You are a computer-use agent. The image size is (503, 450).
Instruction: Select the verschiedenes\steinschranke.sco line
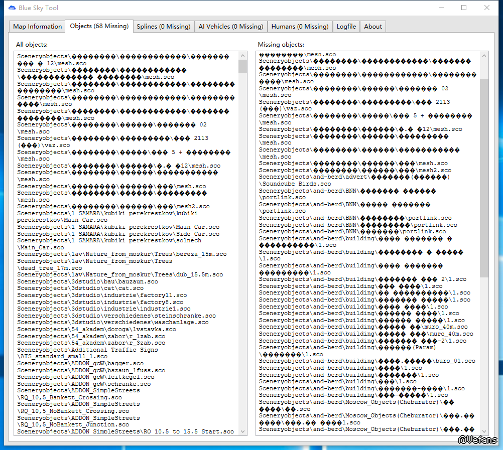[116, 316]
